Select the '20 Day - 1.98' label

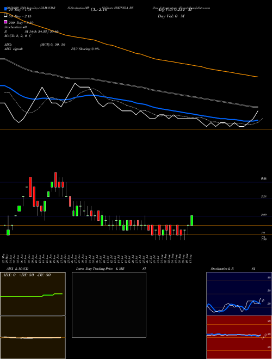[x=20, y=10]
